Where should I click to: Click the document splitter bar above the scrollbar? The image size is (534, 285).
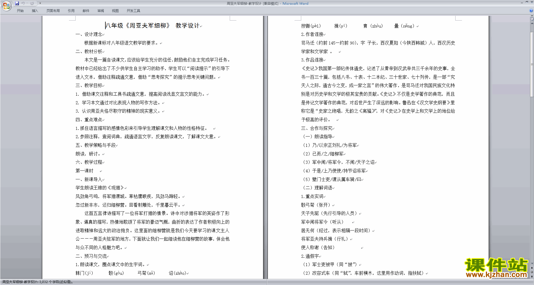point(532,16)
